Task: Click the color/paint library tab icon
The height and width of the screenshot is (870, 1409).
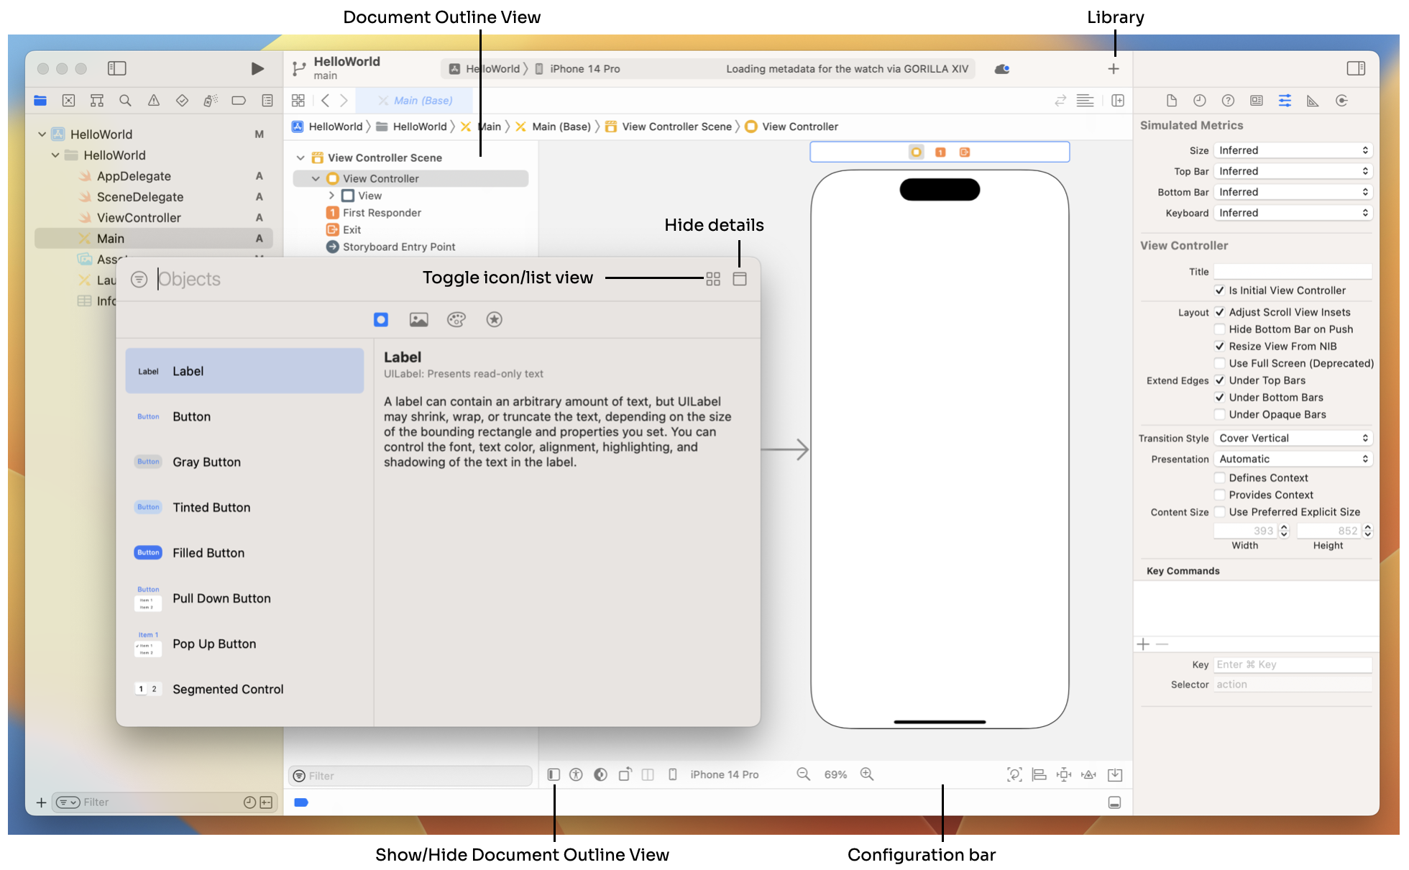Action: click(x=455, y=319)
